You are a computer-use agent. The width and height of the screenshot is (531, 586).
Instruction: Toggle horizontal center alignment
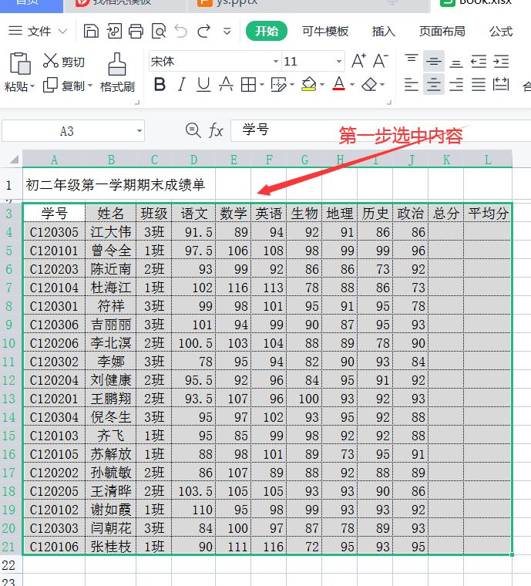(x=434, y=85)
